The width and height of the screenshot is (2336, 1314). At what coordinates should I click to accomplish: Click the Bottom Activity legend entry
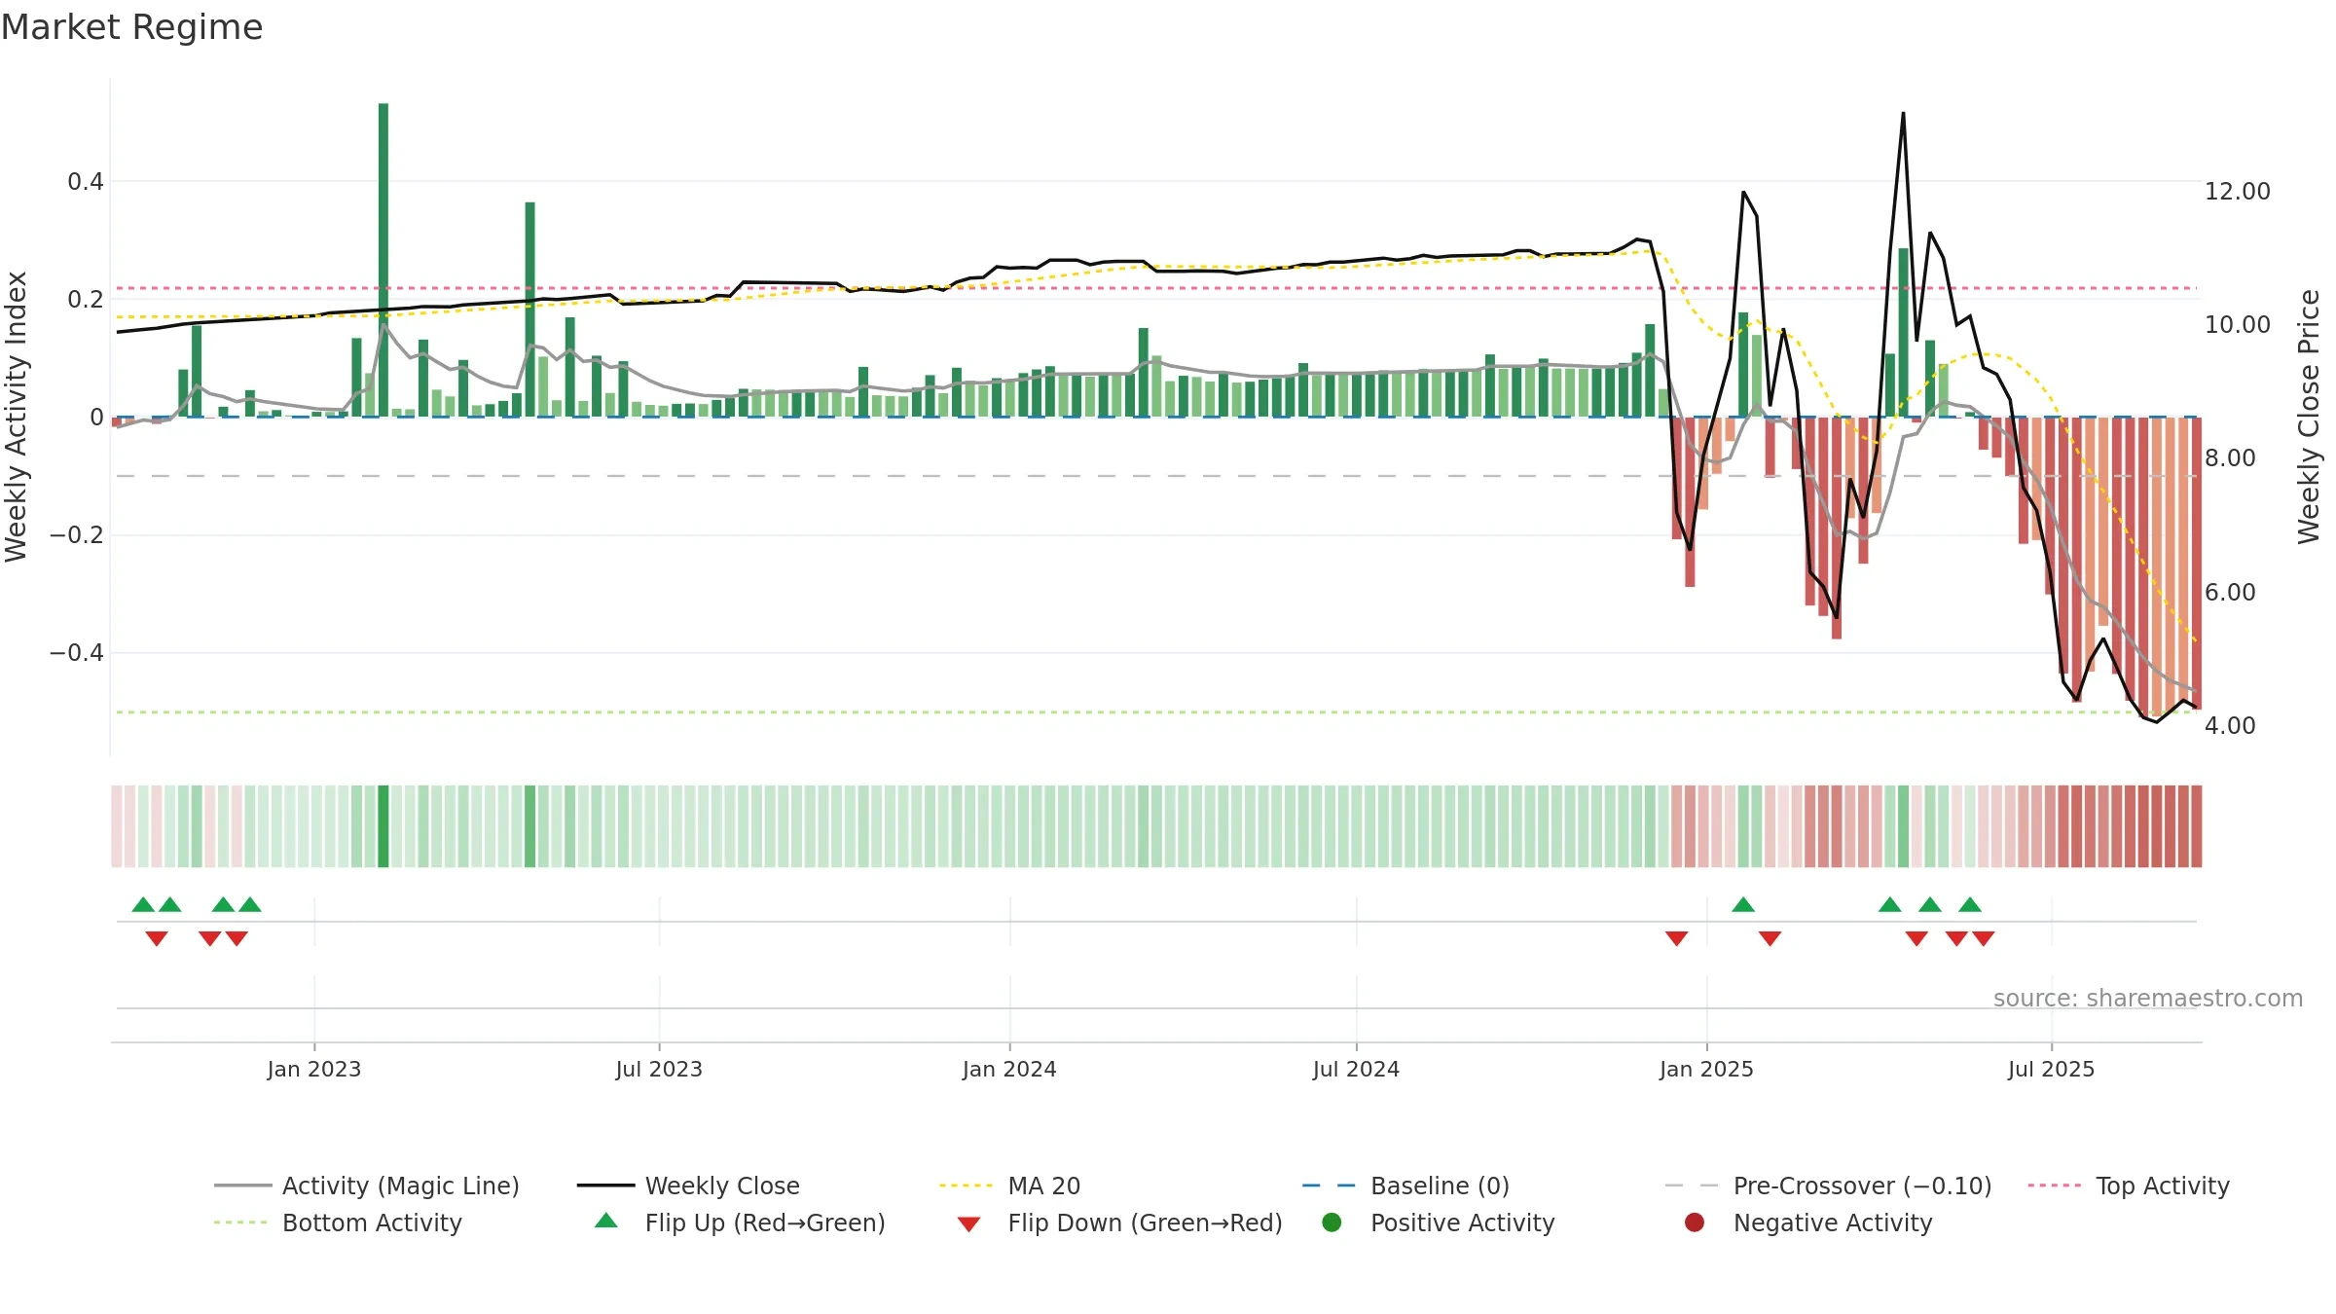[338, 1223]
